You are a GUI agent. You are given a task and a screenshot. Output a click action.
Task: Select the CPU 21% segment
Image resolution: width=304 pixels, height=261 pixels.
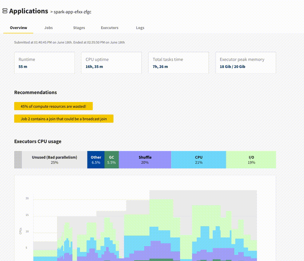coord(199,159)
